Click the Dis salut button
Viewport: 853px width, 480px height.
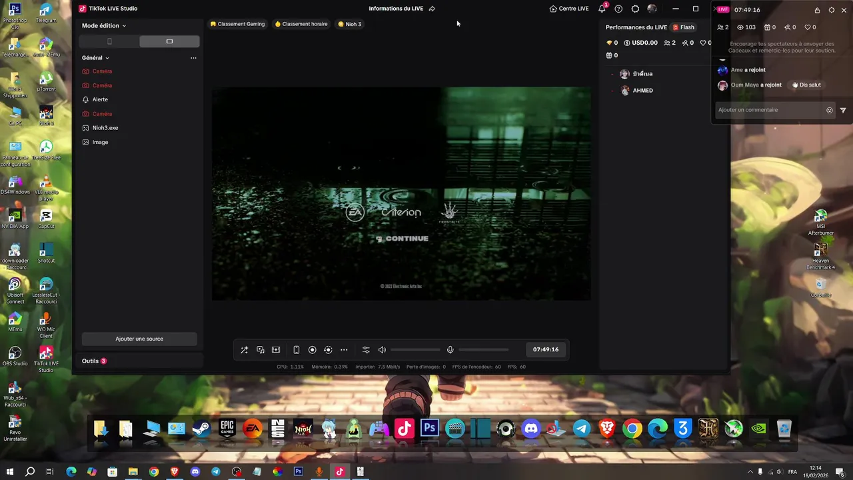point(806,85)
